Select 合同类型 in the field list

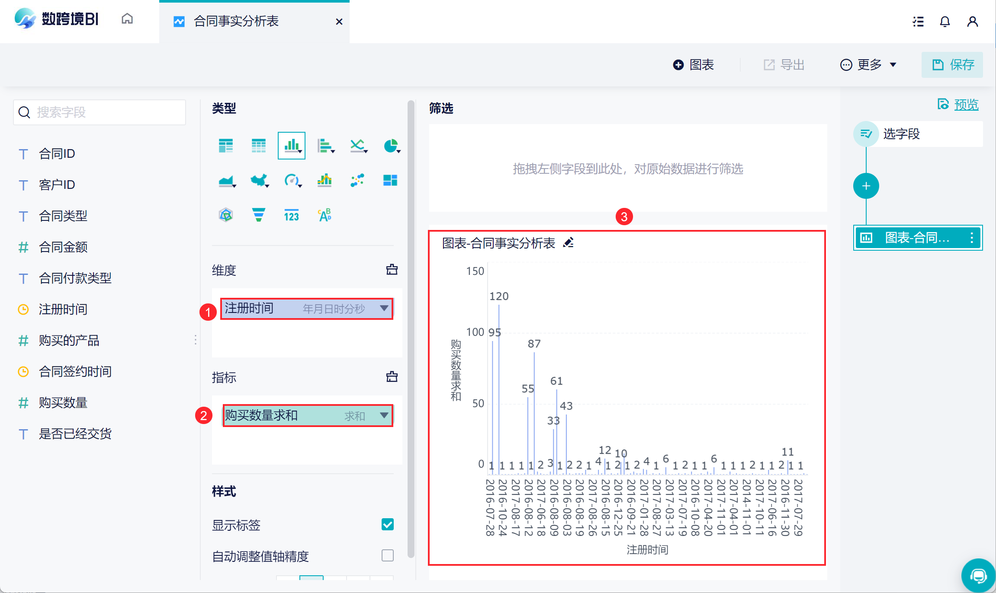63,216
